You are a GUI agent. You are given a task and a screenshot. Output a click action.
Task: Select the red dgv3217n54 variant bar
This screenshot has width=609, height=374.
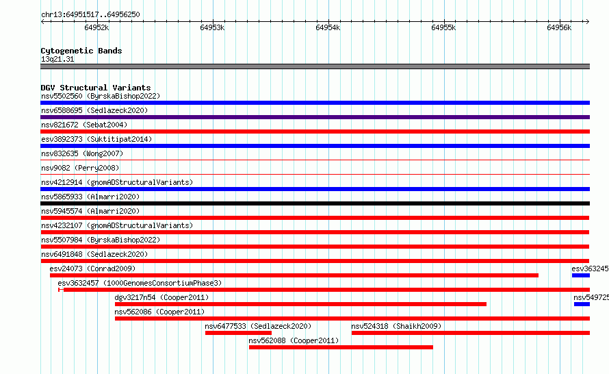(x=300, y=304)
